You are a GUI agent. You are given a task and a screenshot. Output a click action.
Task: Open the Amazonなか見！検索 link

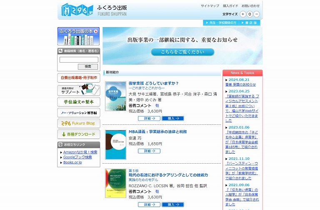80,152
